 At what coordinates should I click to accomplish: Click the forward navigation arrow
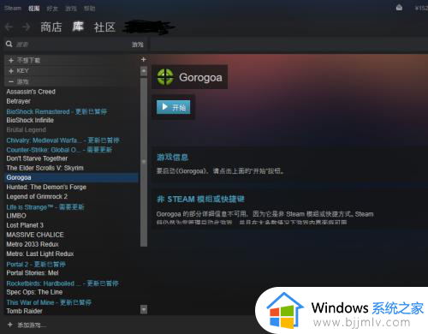click(27, 27)
